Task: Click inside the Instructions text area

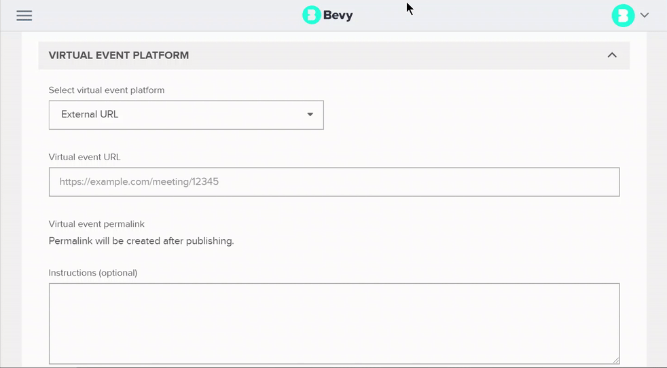Action: coord(334,324)
